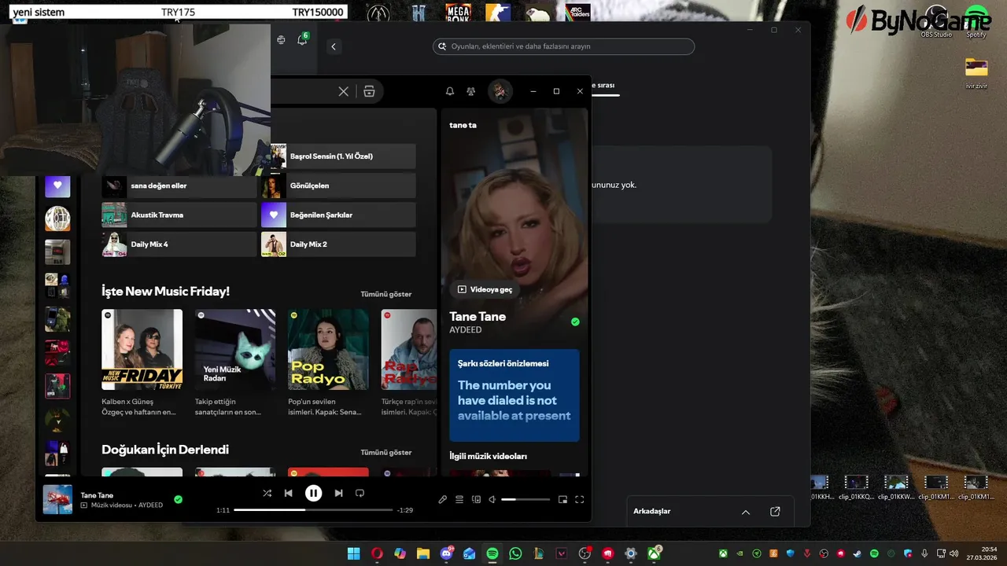1007x566 pixels.
Task: Open the Xbox app print icon
Action: click(282, 40)
